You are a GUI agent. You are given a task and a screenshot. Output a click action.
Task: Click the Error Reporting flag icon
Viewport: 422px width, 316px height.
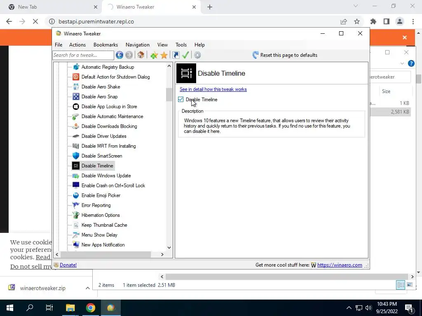pyautogui.click(x=76, y=205)
